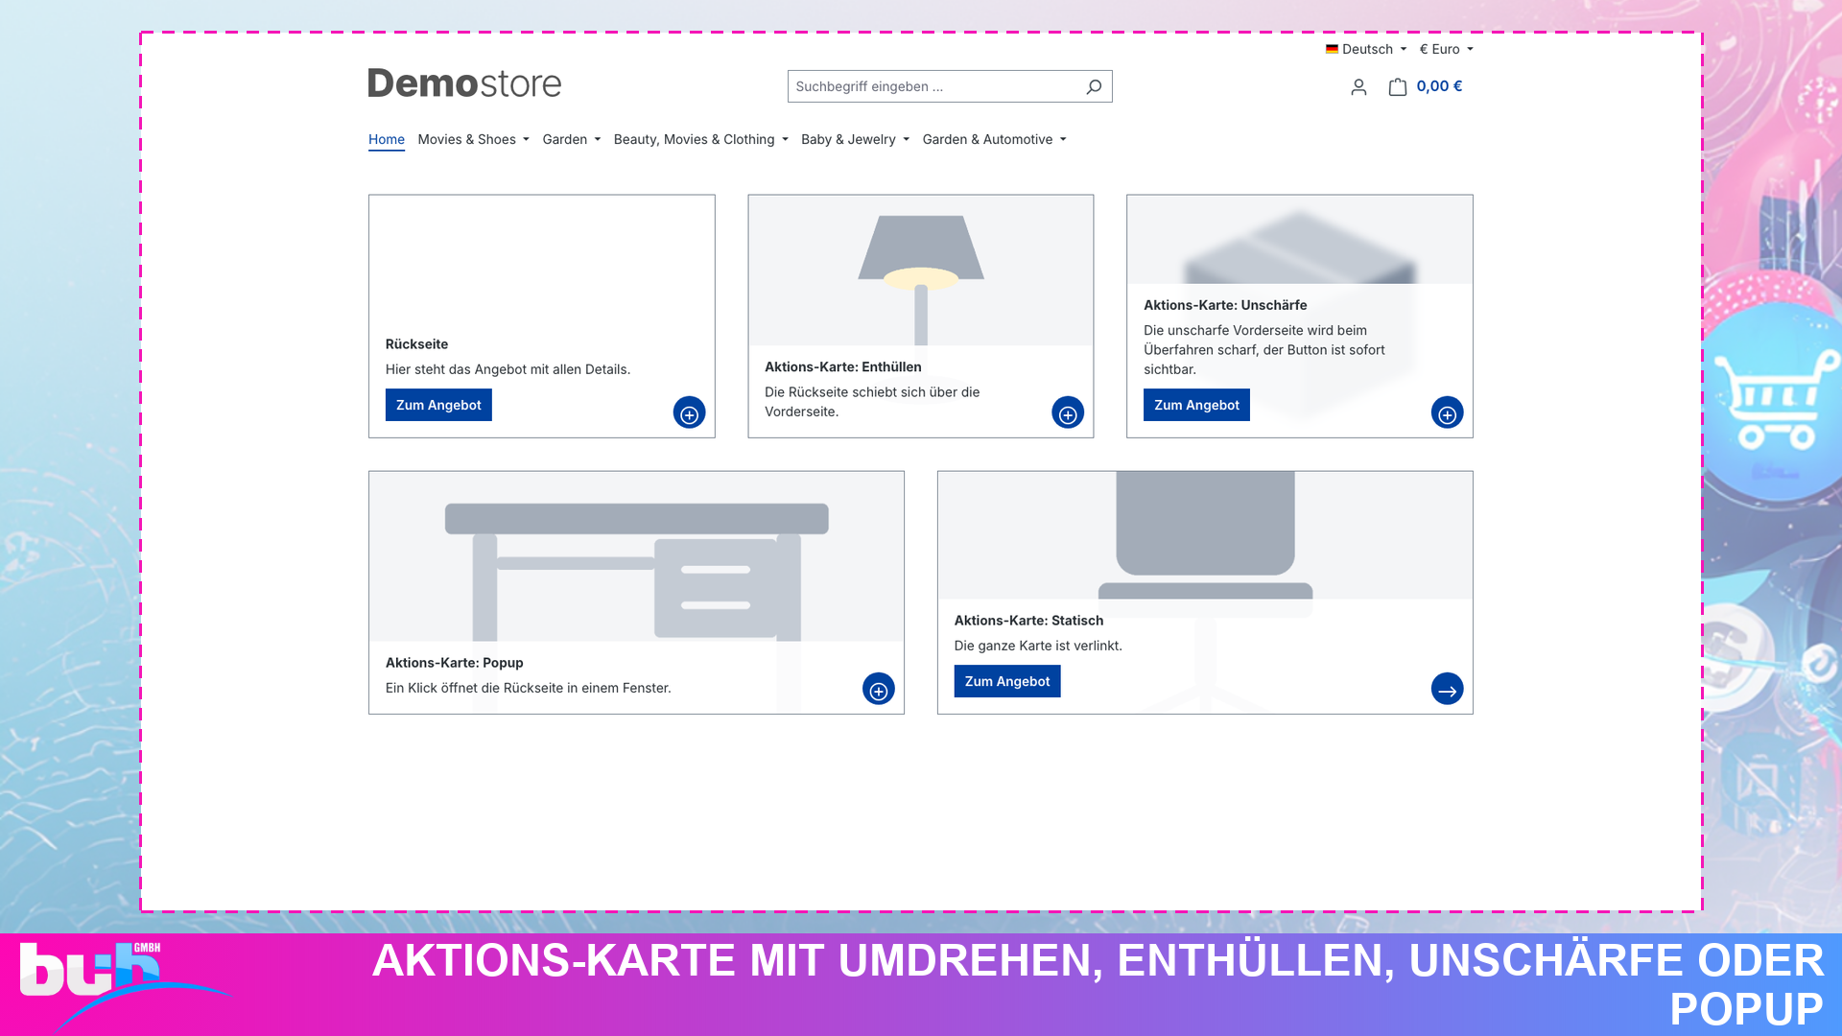Image resolution: width=1842 pixels, height=1036 pixels.
Task: Click plus icon on Unschärfe card
Action: tap(1447, 413)
